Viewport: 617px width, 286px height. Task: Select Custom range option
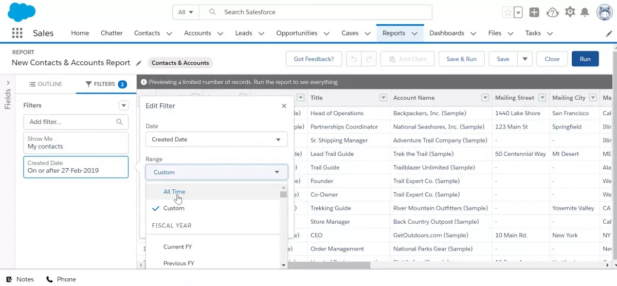213,208
